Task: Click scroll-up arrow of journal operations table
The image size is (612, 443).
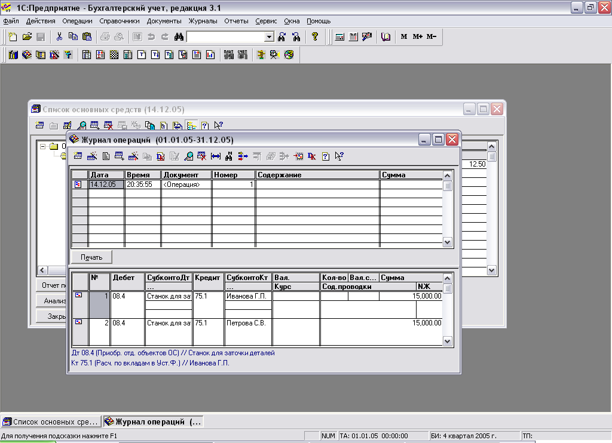Action: [447, 176]
